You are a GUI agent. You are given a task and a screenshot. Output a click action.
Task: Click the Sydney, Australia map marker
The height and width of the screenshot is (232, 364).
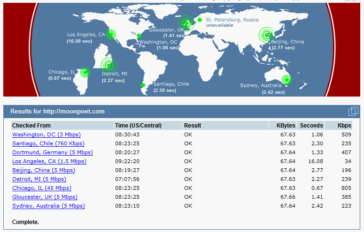pyautogui.click(x=285, y=80)
